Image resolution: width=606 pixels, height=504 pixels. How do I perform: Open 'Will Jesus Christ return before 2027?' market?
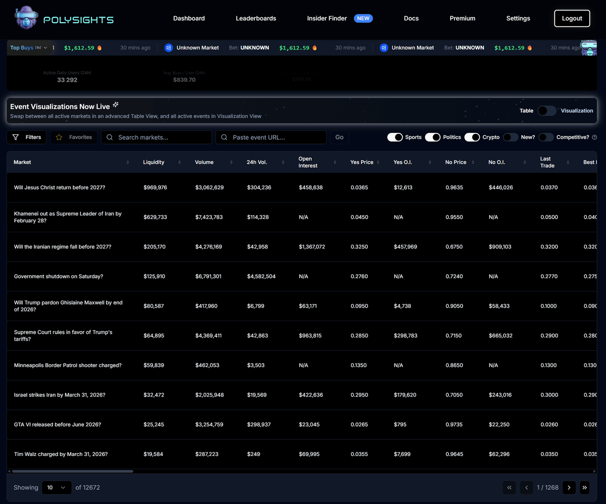click(60, 187)
